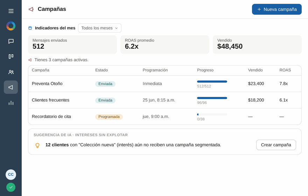This screenshot has height=196, width=308.
Task: Click the Tienes 3 campañas activas text
Action: pos(62,60)
